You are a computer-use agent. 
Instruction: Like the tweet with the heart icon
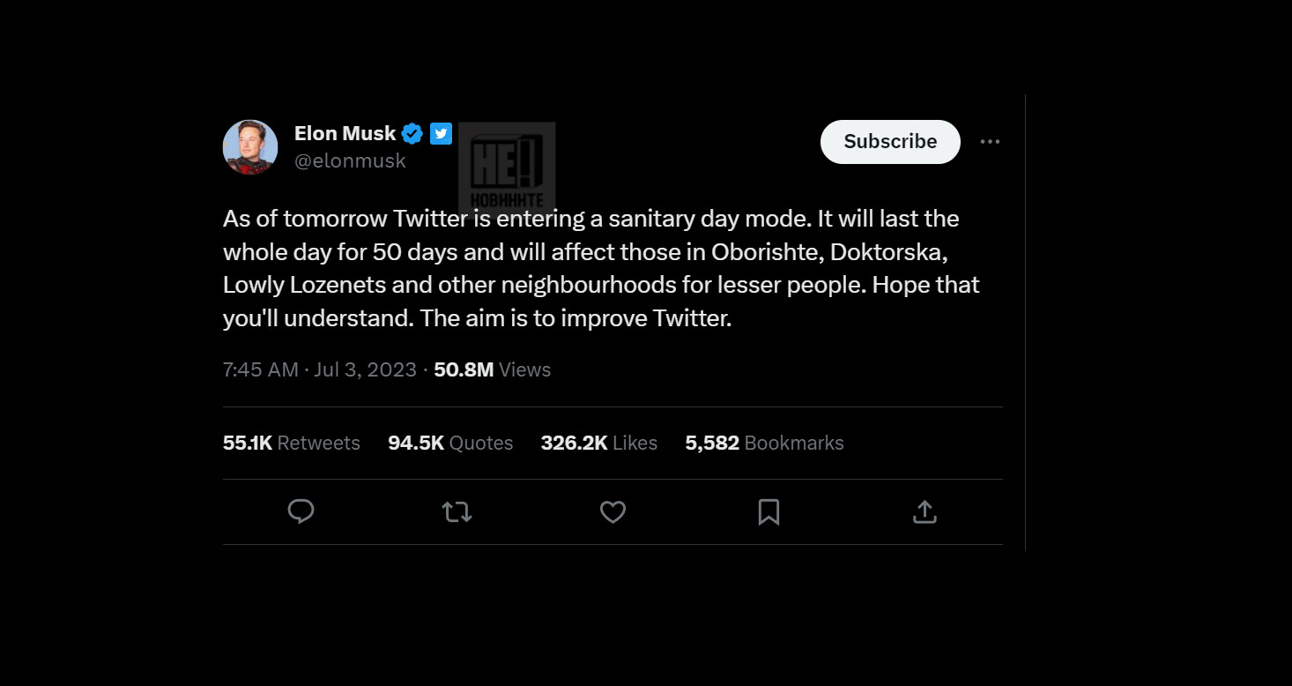613,511
